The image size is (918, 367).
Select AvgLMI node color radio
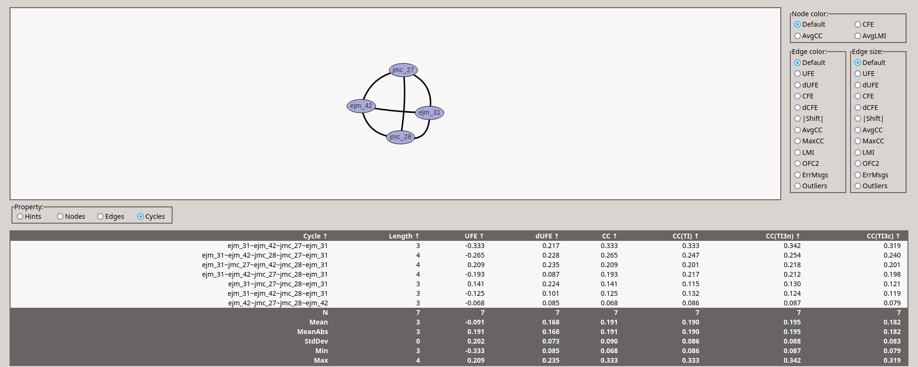[x=858, y=36]
